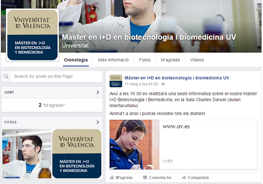
Task: Click the UV.ES source label in preview
Action: (x=168, y=161)
